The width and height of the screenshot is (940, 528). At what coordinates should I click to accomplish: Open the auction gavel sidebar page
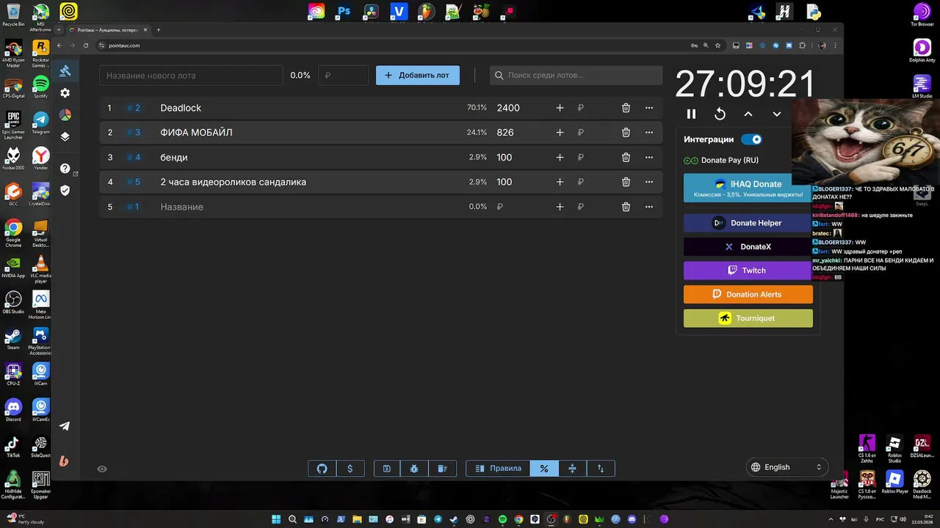tap(65, 70)
